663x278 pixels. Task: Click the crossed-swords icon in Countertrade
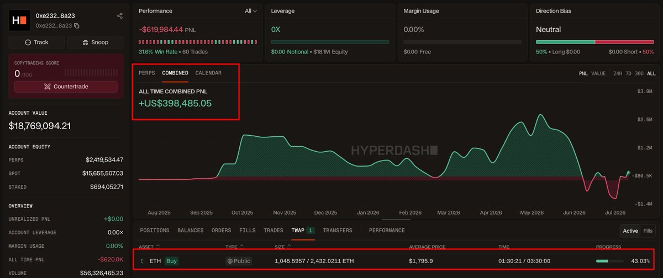48,87
